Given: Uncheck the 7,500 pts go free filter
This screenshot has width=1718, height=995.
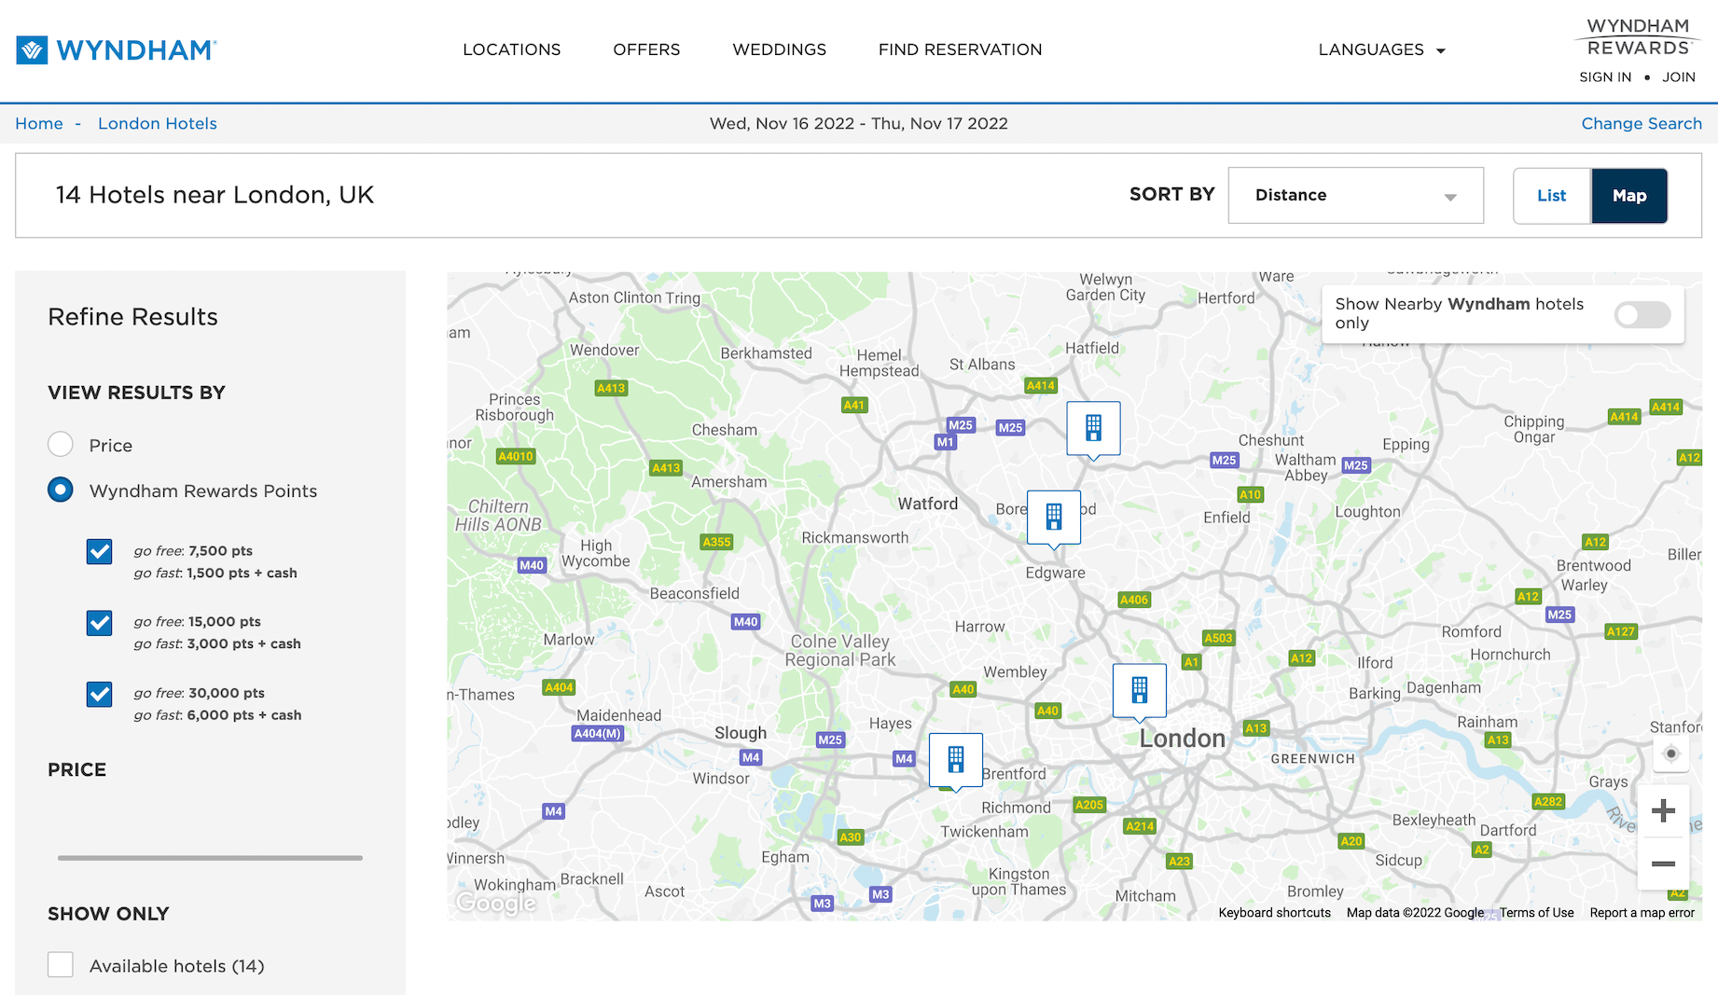Looking at the screenshot, I should click(100, 551).
